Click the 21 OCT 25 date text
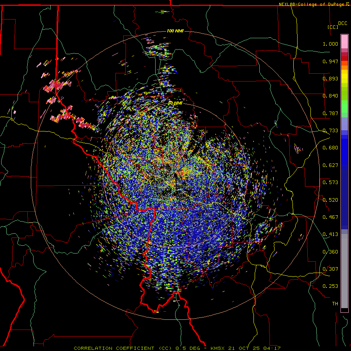The height and width of the screenshot is (351, 351). (x=244, y=348)
